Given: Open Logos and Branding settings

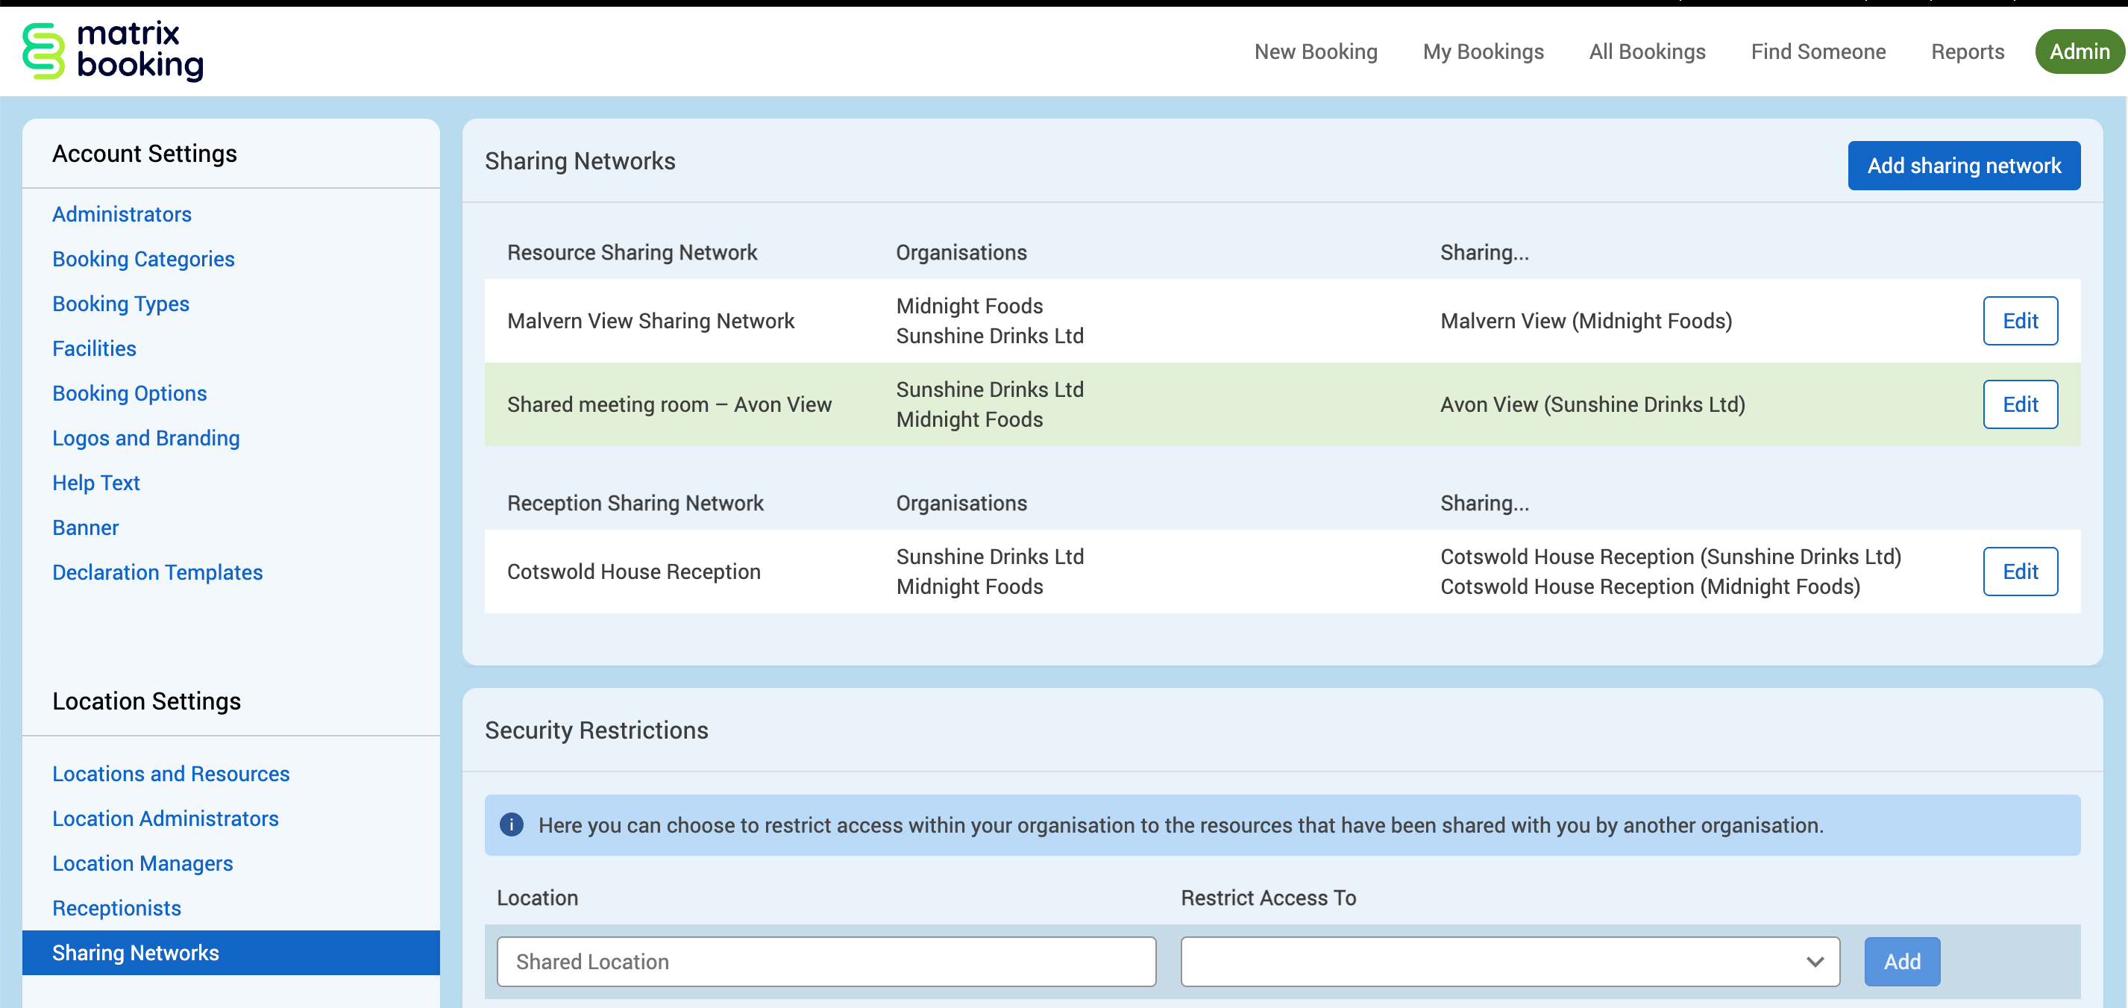Looking at the screenshot, I should [x=145, y=438].
